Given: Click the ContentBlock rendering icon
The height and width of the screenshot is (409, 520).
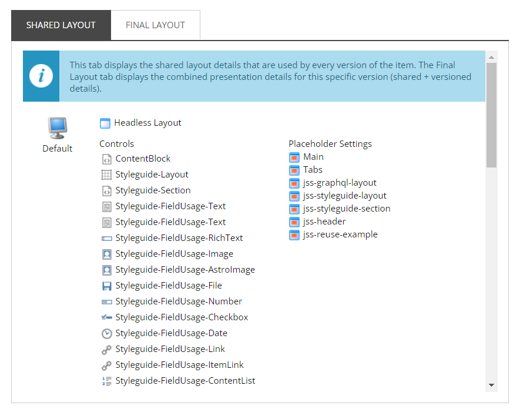Looking at the screenshot, I should pyautogui.click(x=106, y=159).
